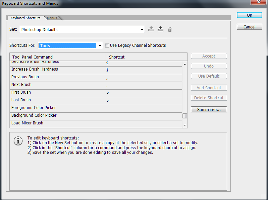Open the Summarize shortcuts export
Viewport: 268px width, 200px height.
click(x=209, y=109)
